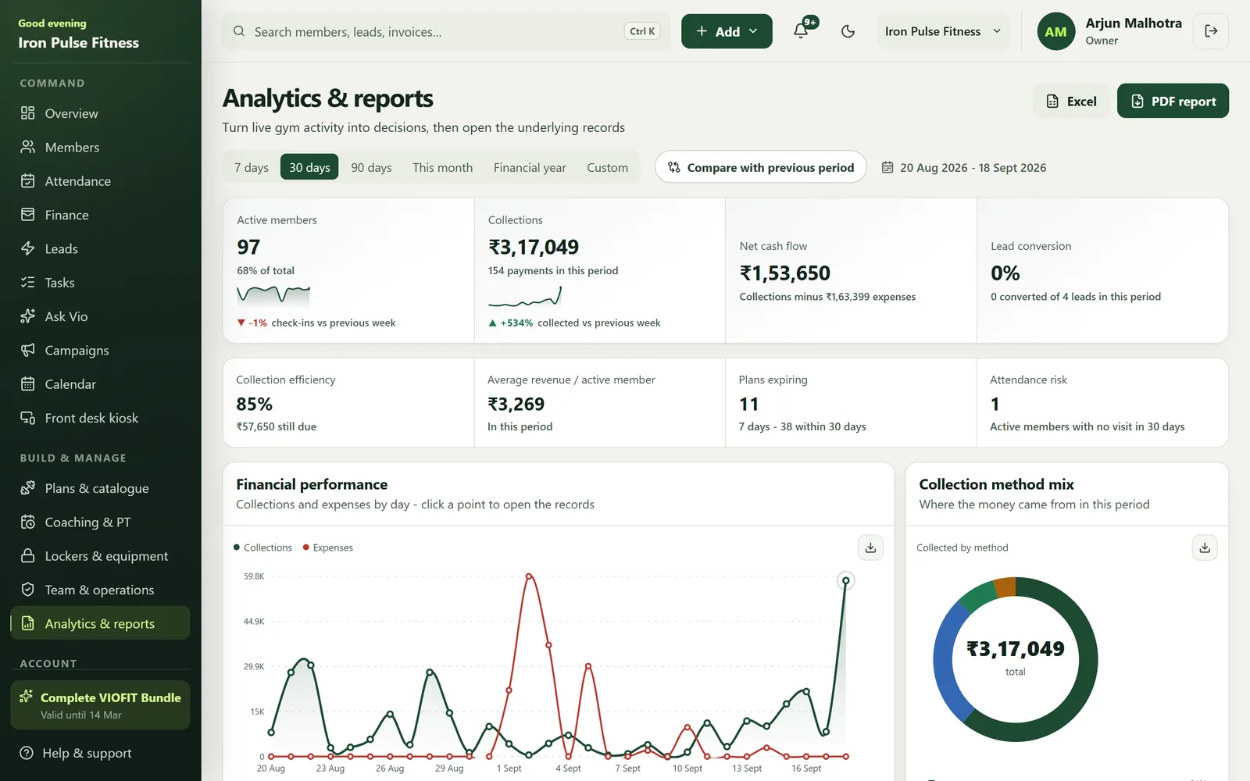The image size is (1250, 781).
Task: Click Arjun Malhotra profile name
Action: pyautogui.click(x=1133, y=23)
